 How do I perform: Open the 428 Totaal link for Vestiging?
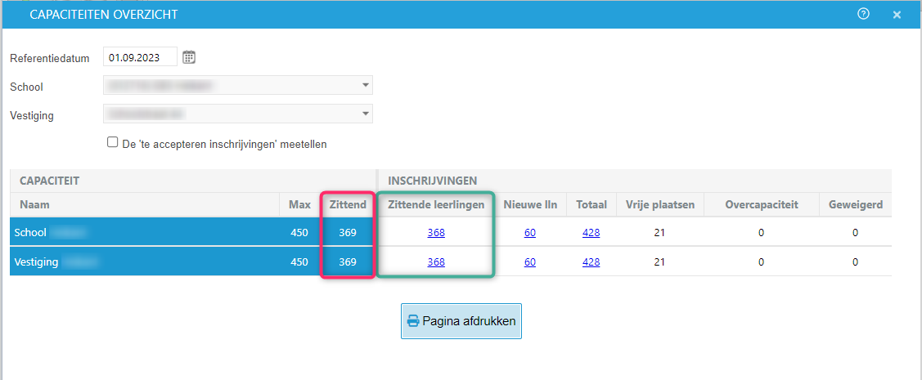tap(591, 262)
